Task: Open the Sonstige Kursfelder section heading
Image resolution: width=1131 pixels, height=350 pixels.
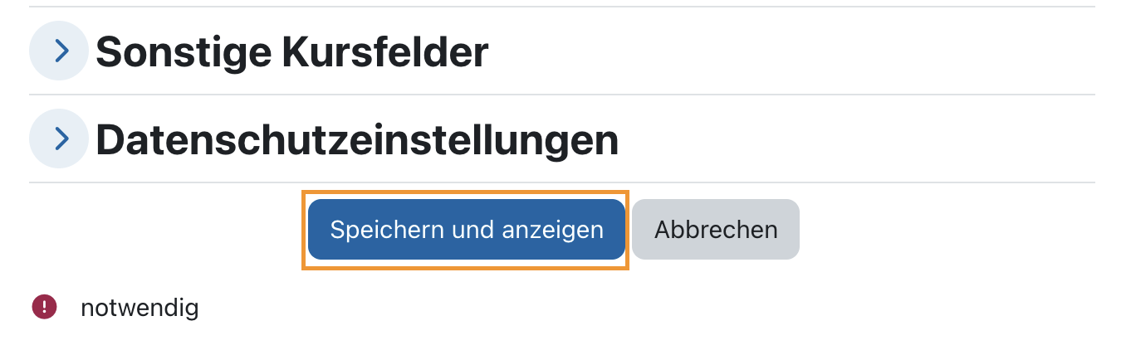Action: pos(291,52)
